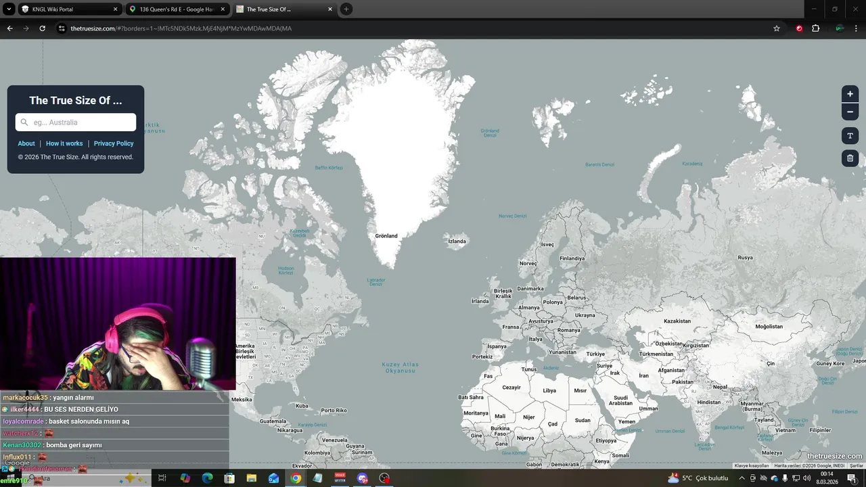Screen dimensions: 866x487
Task: Click the Libya label on the map
Action: tap(549, 391)
